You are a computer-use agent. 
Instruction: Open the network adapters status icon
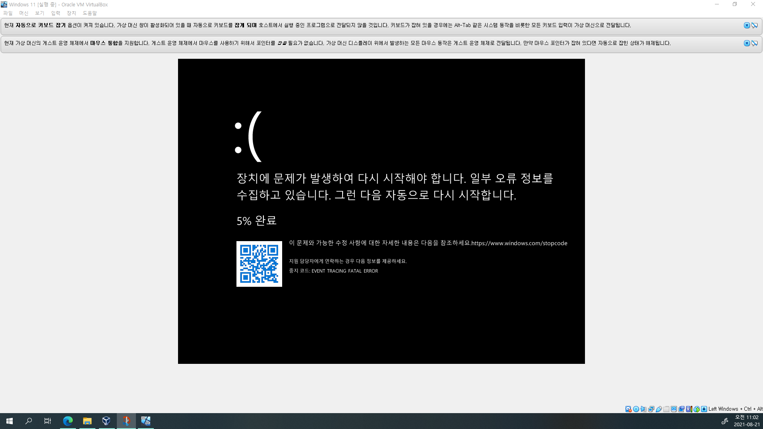tap(651, 409)
